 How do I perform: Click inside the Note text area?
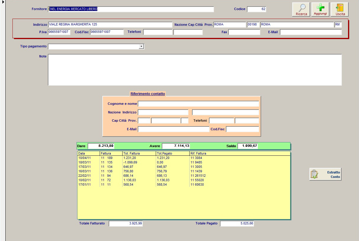pos(195,70)
